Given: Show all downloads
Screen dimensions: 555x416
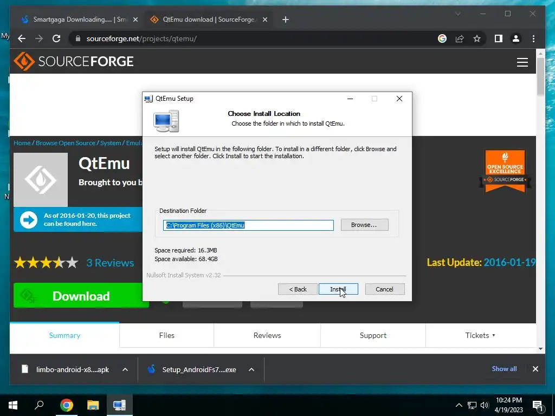Looking at the screenshot, I should tap(504, 368).
